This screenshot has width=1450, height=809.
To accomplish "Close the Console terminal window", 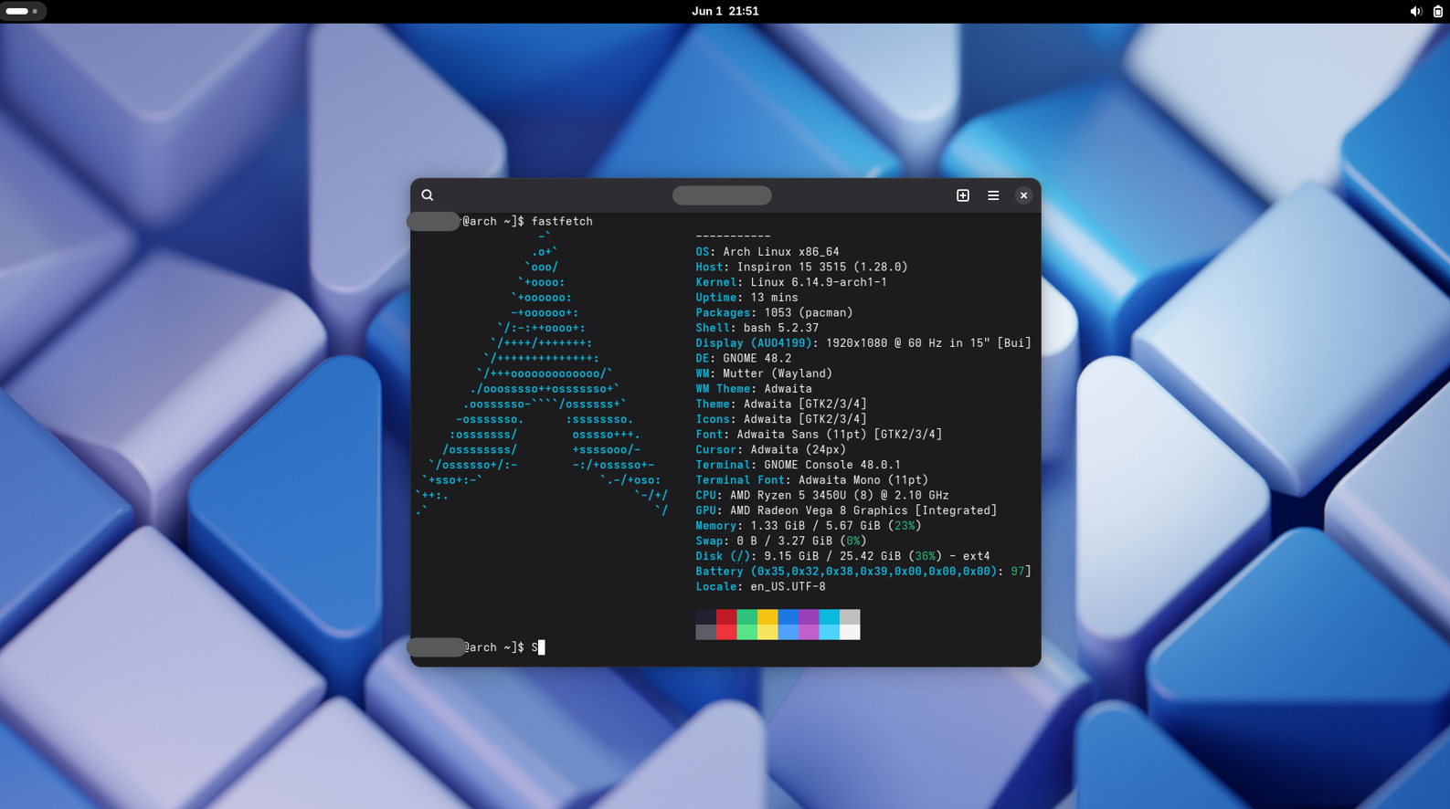I will pos(1023,195).
